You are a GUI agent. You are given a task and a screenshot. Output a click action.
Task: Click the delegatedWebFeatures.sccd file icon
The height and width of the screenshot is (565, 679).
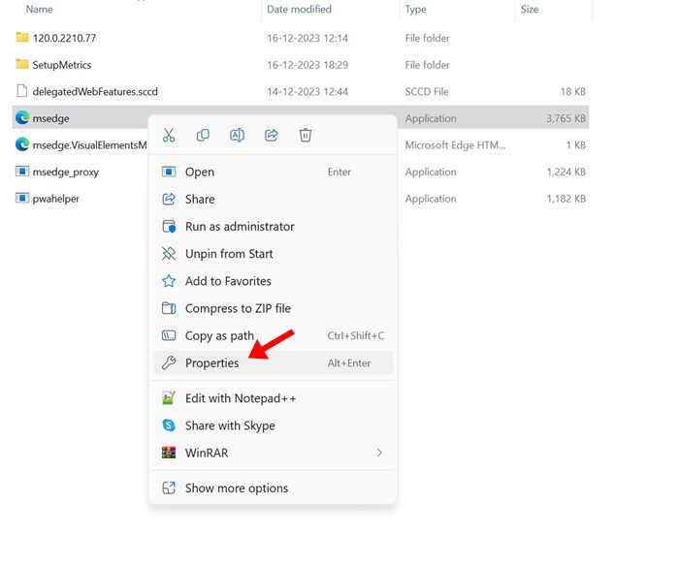[21, 91]
